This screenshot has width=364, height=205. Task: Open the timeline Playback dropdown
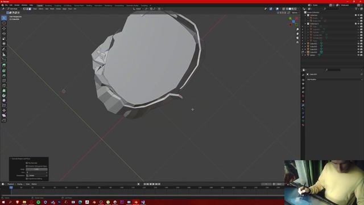(x=11, y=184)
